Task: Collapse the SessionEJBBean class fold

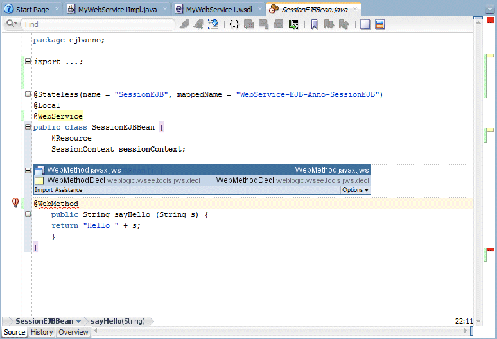Action: click(x=28, y=127)
